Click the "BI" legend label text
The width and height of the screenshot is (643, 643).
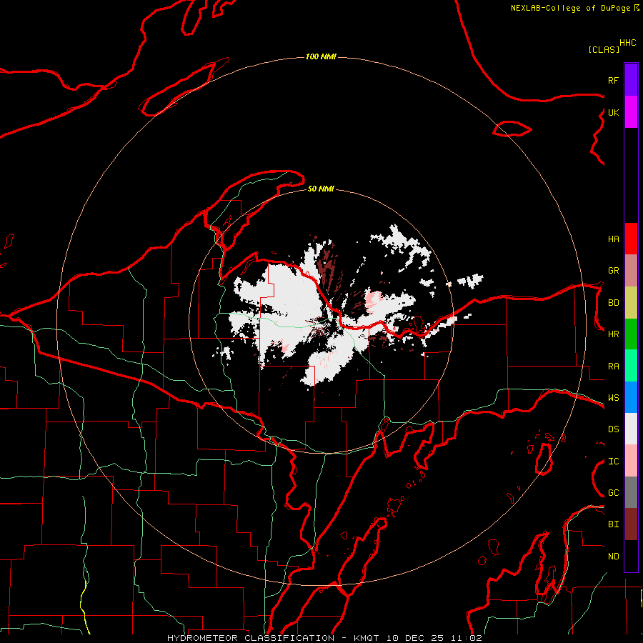[x=613, y=524]
